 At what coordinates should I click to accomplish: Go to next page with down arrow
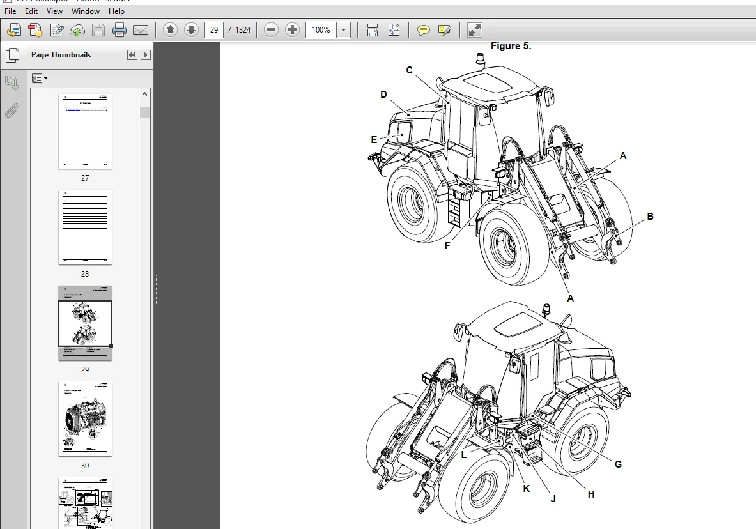click(x=192, y=30)
